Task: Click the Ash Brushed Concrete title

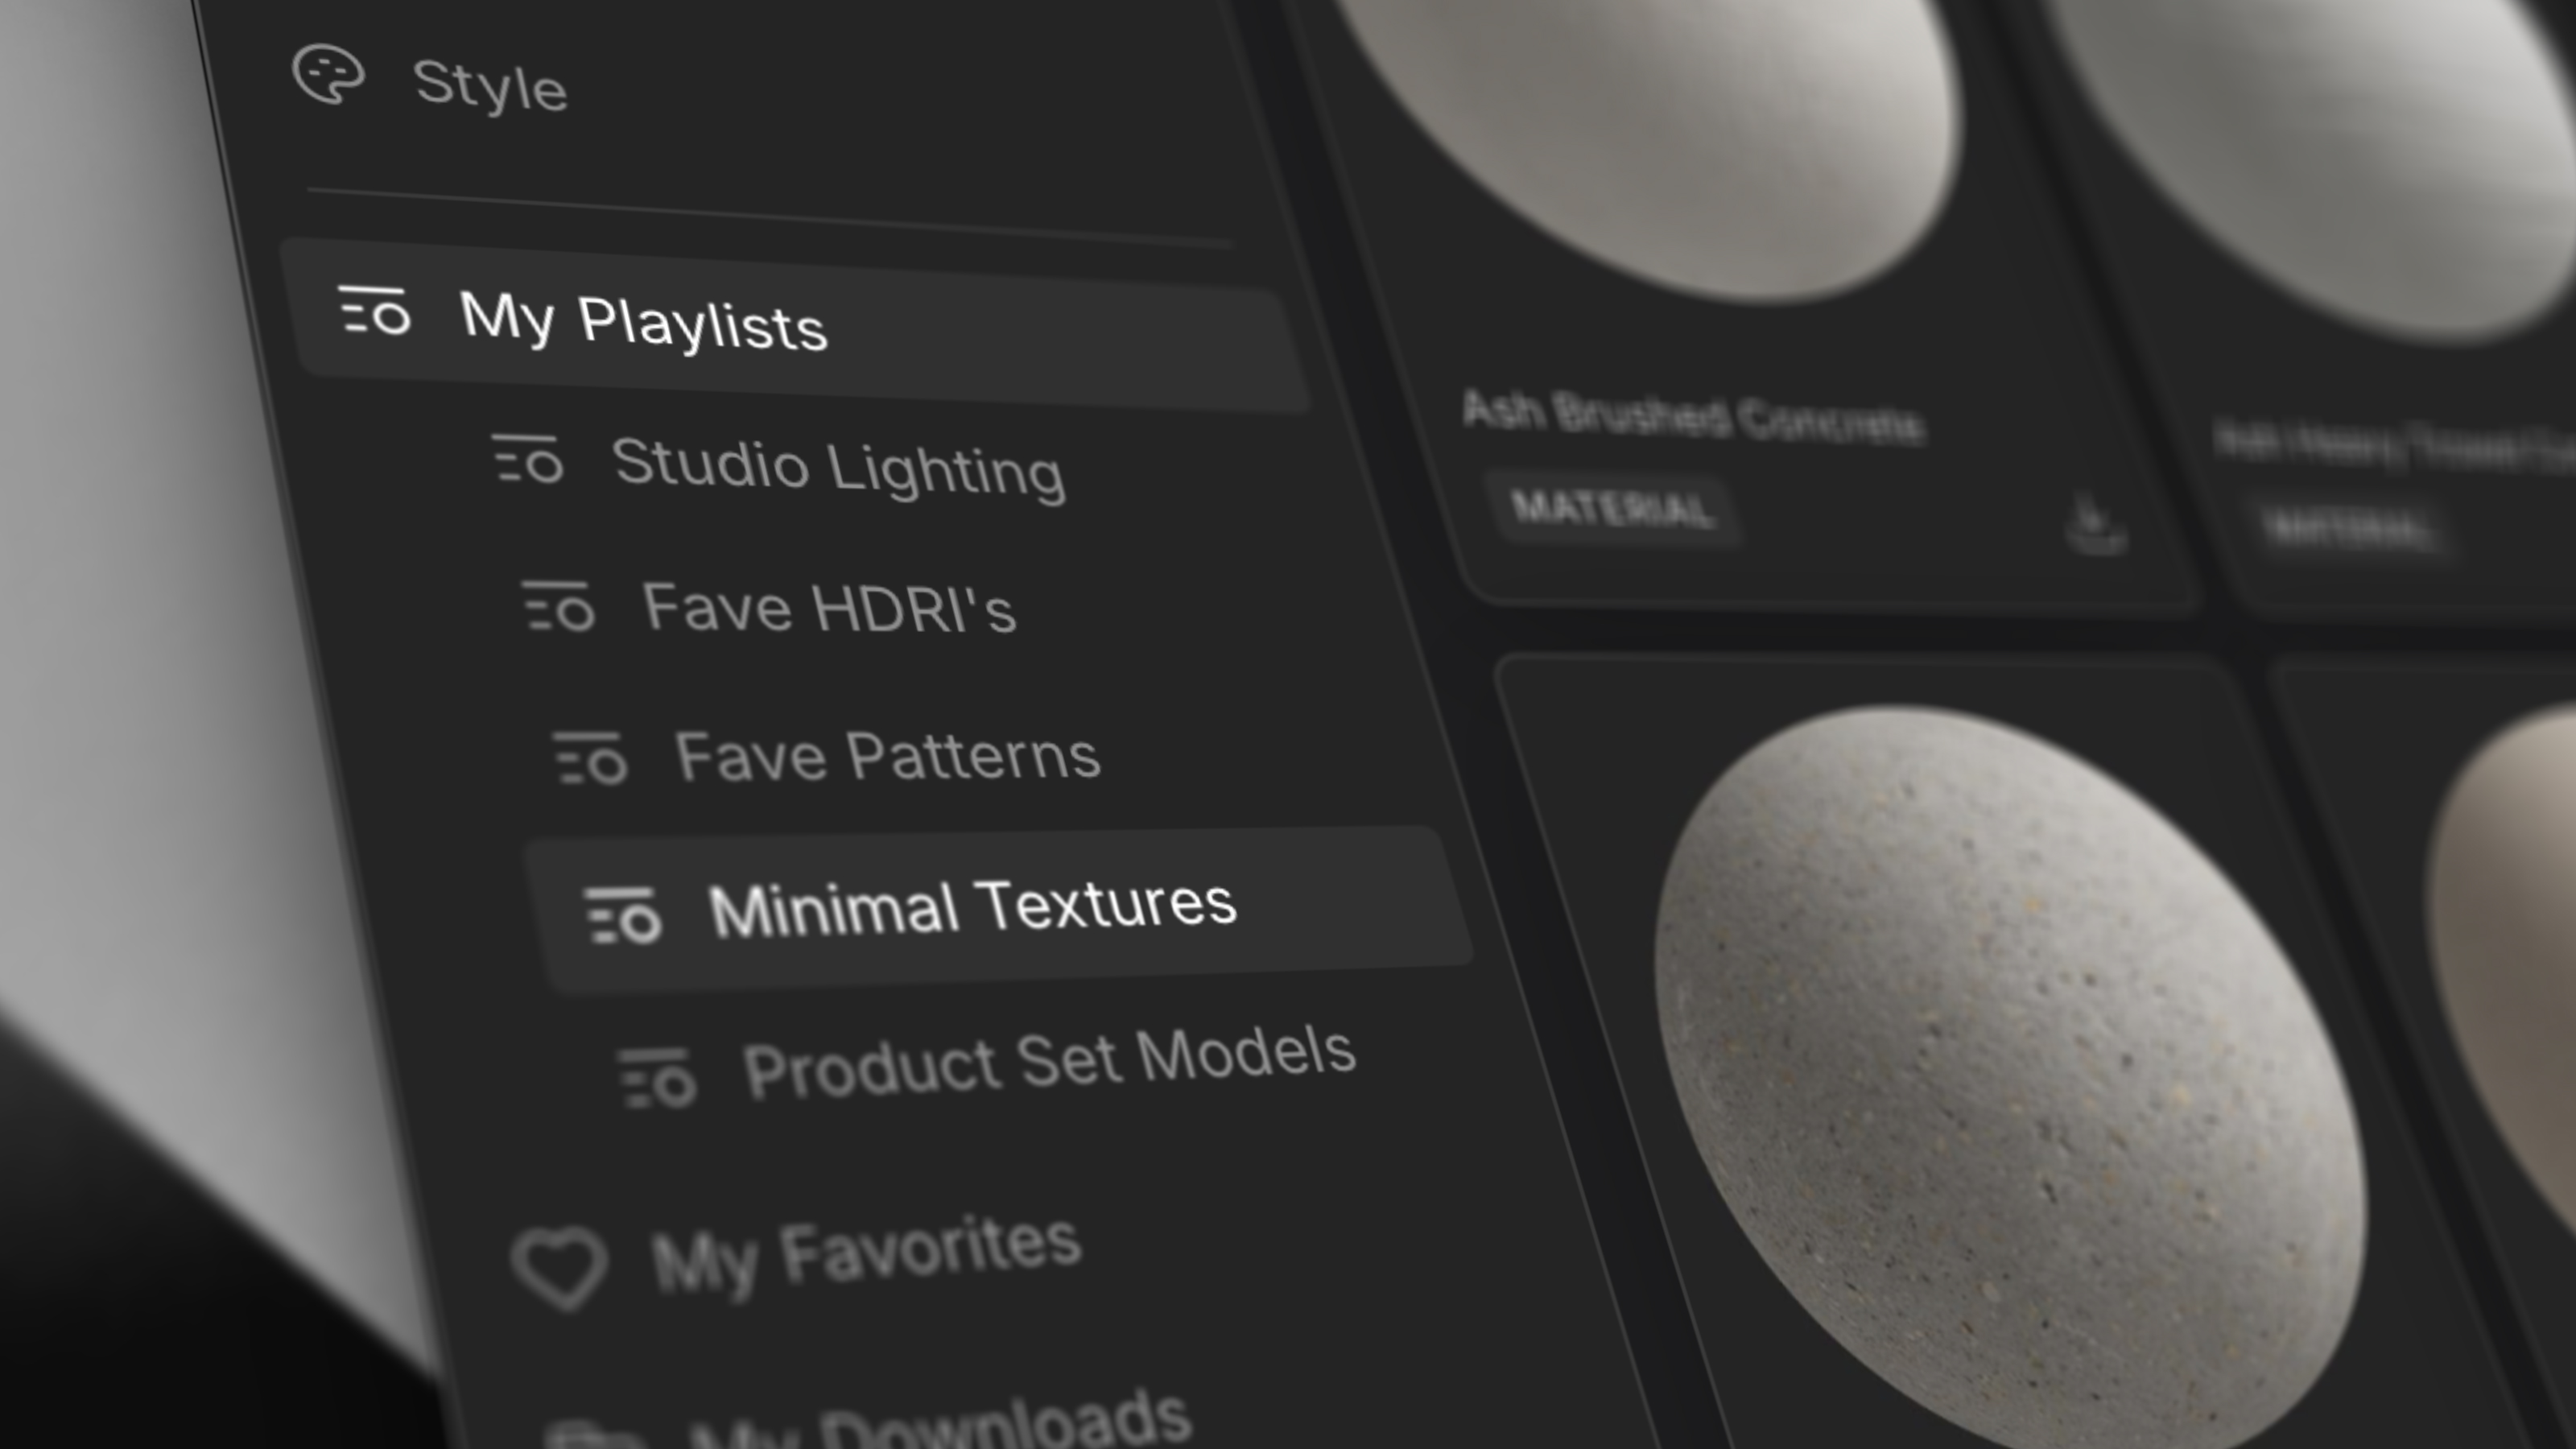Action: (1692, 418)
